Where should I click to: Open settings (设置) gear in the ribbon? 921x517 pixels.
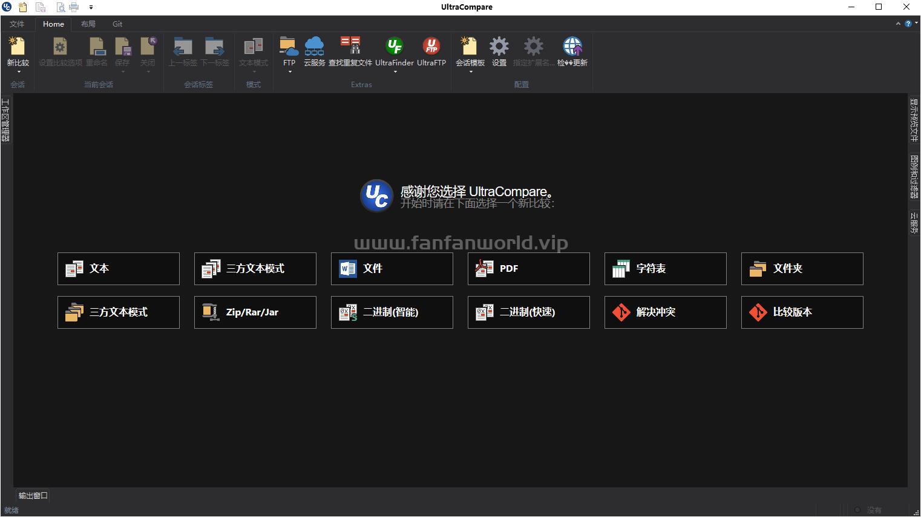point(499,47)
